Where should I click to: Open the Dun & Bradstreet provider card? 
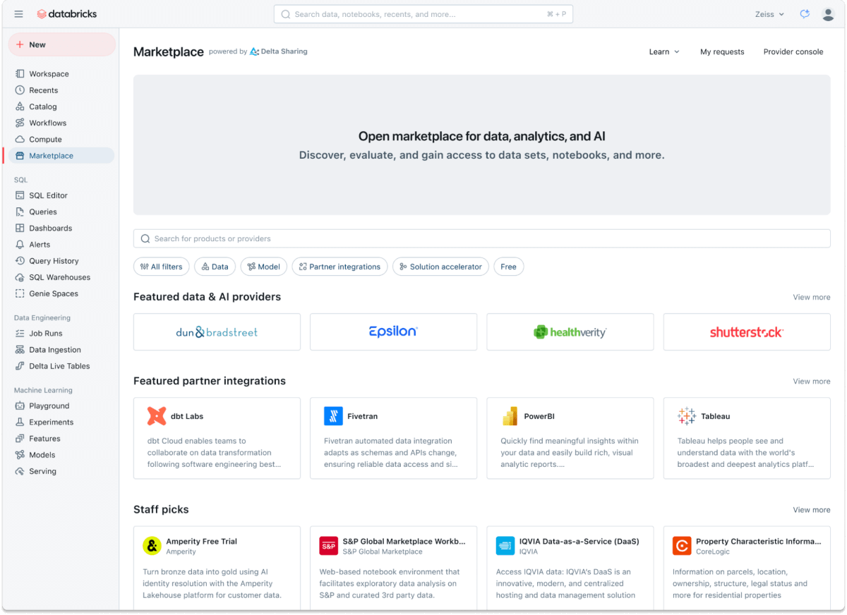point(217,331)
